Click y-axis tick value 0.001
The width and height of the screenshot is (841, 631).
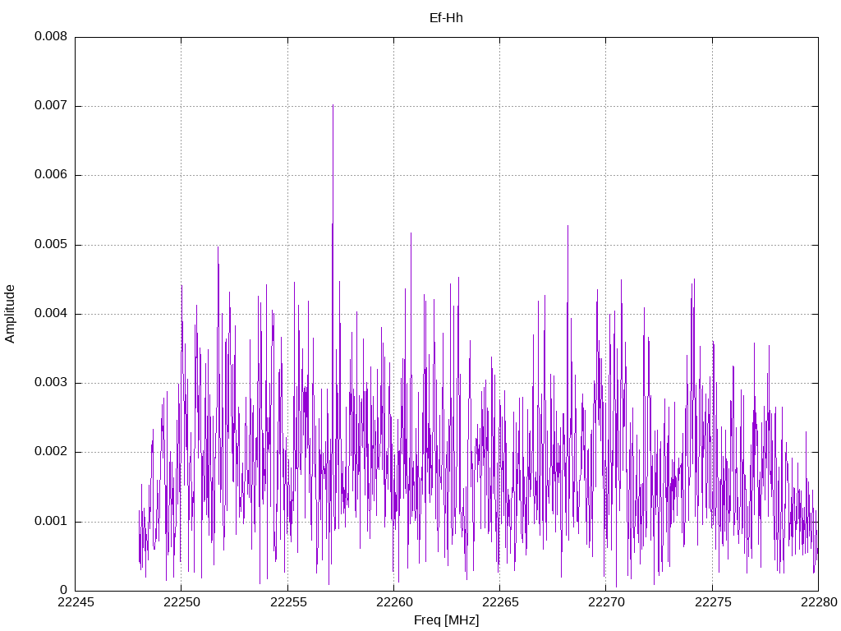(51, 522)
